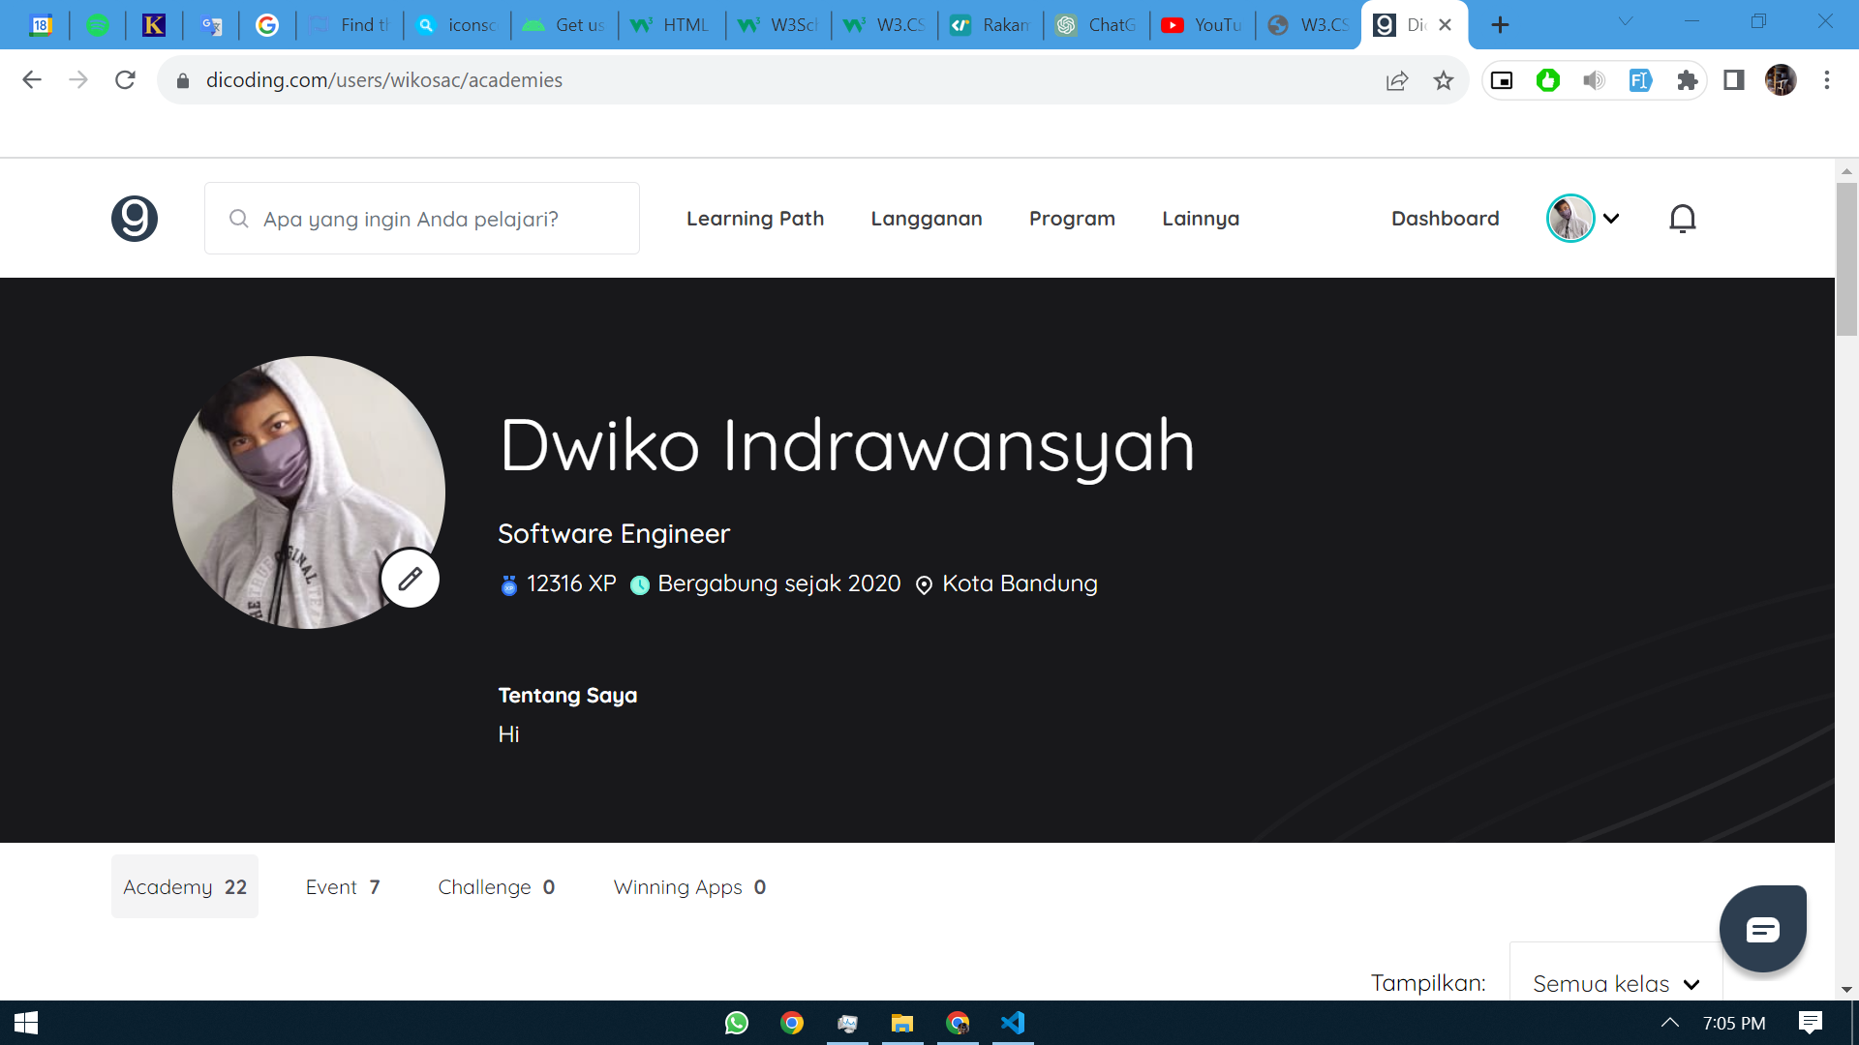Screen dimensions: 1859x1045
Task: Launch VS Code from the taskbar
Action: pyautogui.click(x=1013, y=1023)
